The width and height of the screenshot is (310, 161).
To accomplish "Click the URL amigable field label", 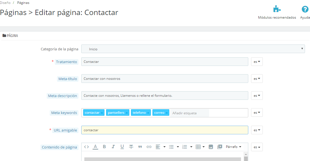I will point(65,130).
